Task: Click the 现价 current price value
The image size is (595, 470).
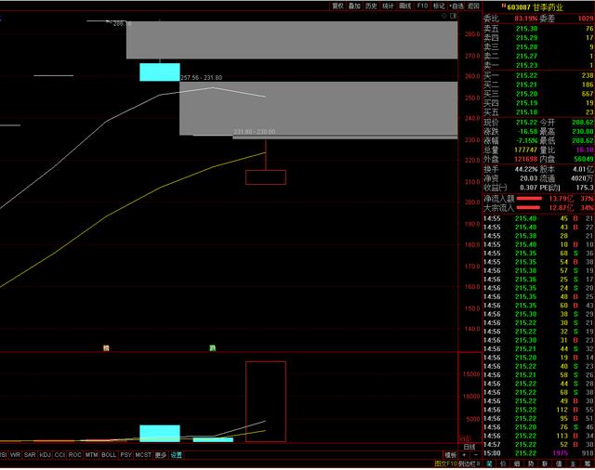Action: click(x=527, y=123)
